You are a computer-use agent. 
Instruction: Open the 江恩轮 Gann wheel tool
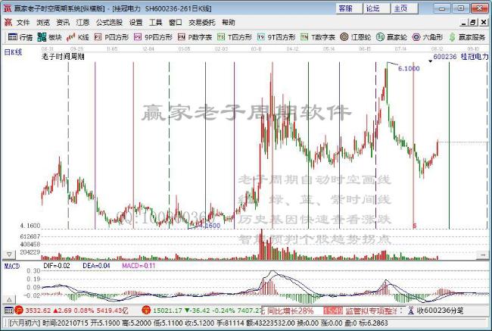point(356,37)
